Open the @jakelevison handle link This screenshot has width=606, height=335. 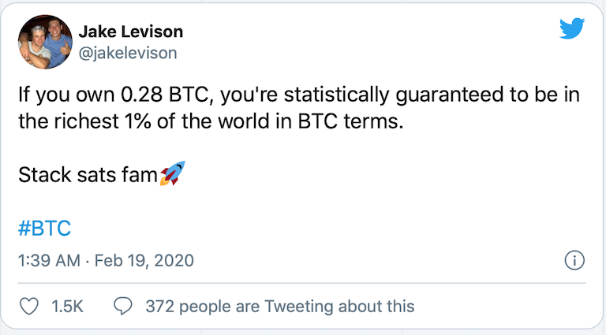(128, 53)
